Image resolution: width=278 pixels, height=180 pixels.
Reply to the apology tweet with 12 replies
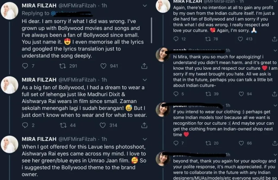pos(176,39)
